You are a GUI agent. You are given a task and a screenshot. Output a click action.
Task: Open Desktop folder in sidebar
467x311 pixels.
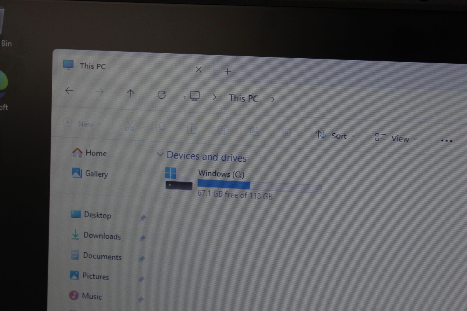click(91, 215)
